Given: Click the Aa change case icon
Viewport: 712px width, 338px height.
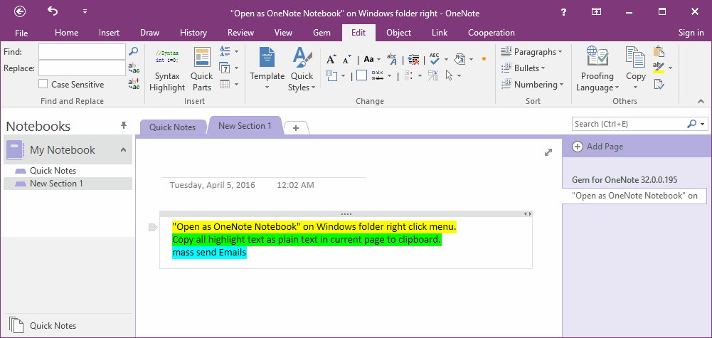Looking at the screenshot, I should click(x=369, y=60).
